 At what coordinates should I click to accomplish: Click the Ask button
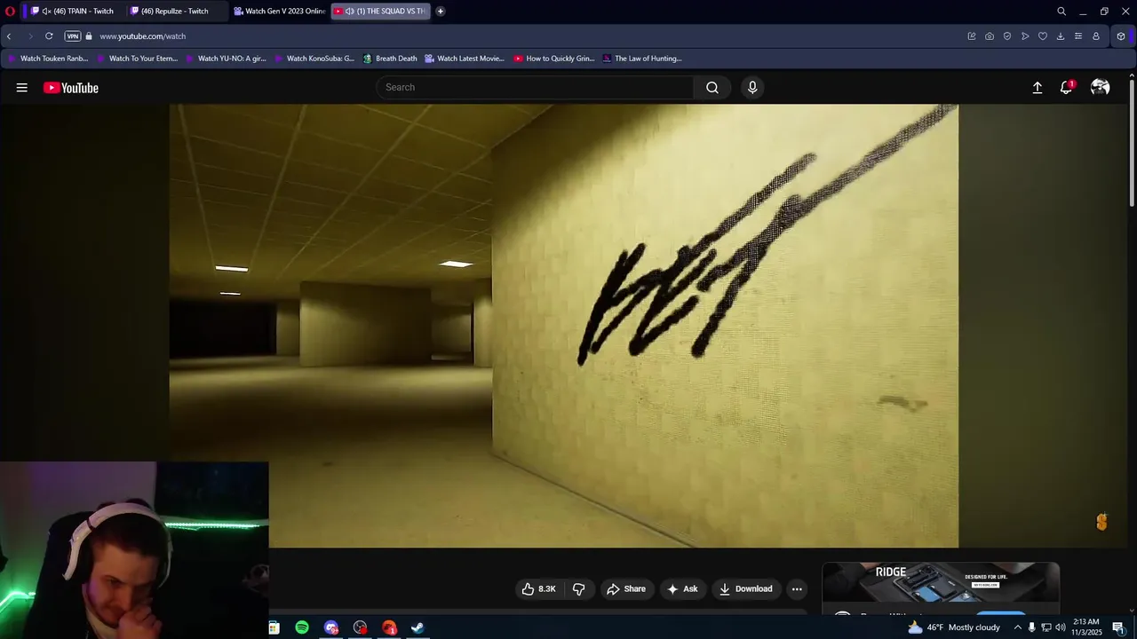pyautogui.click(x=682, y=589)
